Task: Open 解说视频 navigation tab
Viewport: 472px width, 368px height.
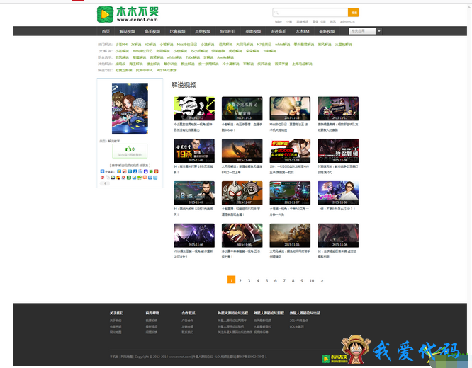Action: click(127, 31)
